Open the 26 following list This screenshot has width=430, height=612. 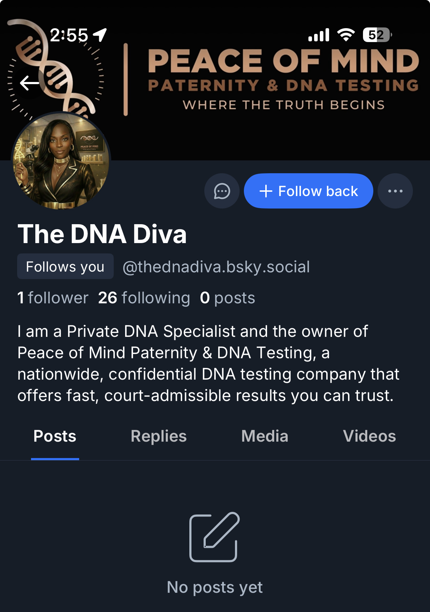coord(144,298)
